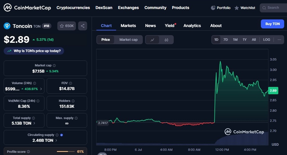Click the 5.37% (1d) price change
The image size is (287, 155).
coord(43,40)
